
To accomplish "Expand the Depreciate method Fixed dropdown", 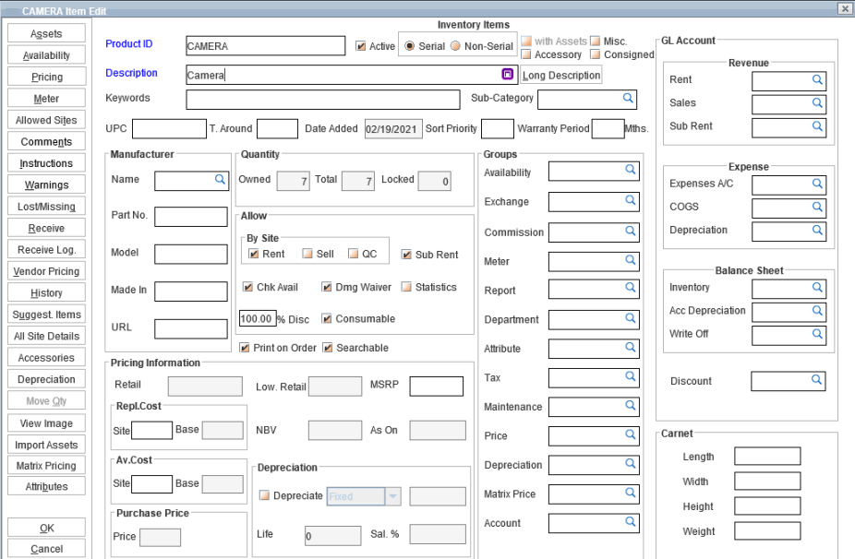I will (392, 496).
